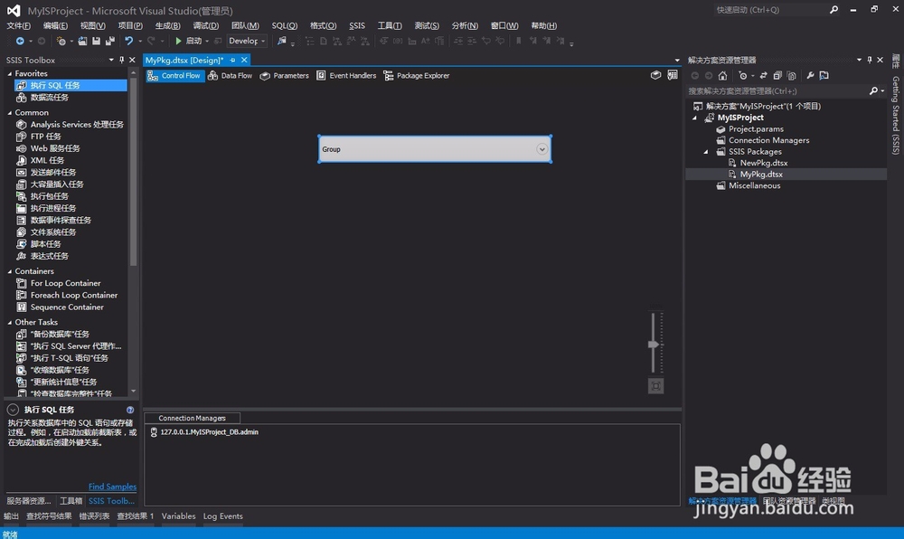This screenshot has height=539, width=904.
Task: Click the Preview Selected Items icon in Solution Explorer
Action: [824, 76]
